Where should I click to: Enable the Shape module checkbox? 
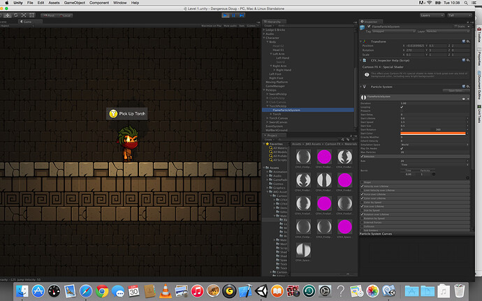(x=362, y=182)
